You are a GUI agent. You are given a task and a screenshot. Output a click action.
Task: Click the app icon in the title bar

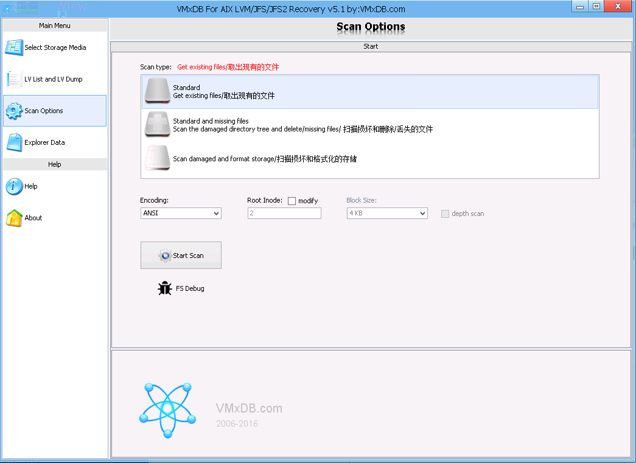point(7,8)
